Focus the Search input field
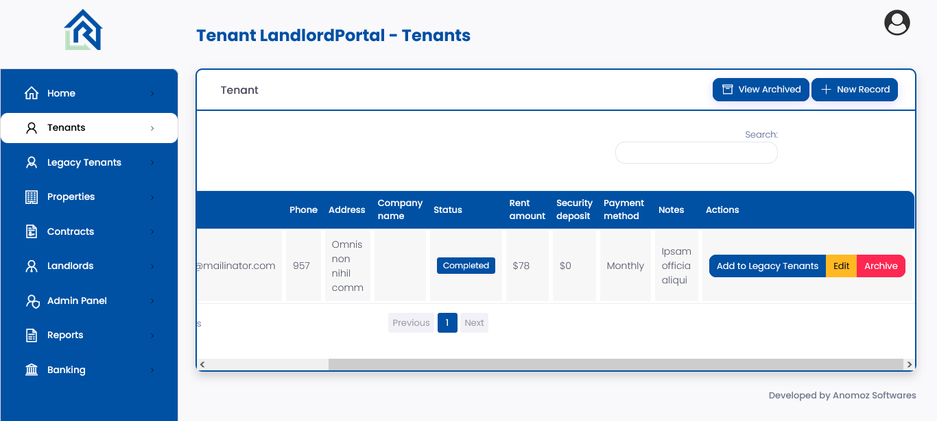The image size is (937, 421). click(x=696, y=153)
